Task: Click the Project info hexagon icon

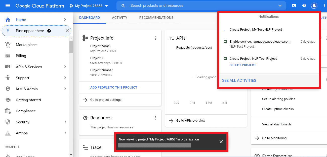Action: point(85,38)
